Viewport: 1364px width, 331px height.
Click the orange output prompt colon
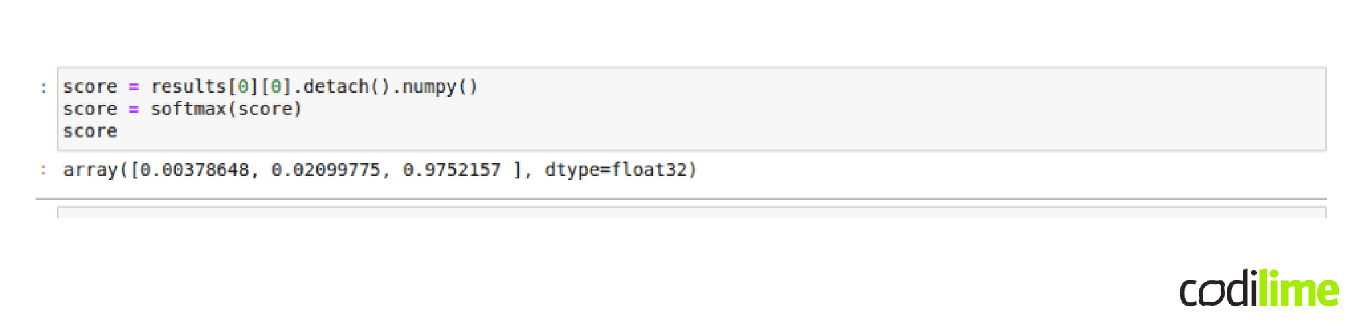pyautogui.click(x=43, y=170)
